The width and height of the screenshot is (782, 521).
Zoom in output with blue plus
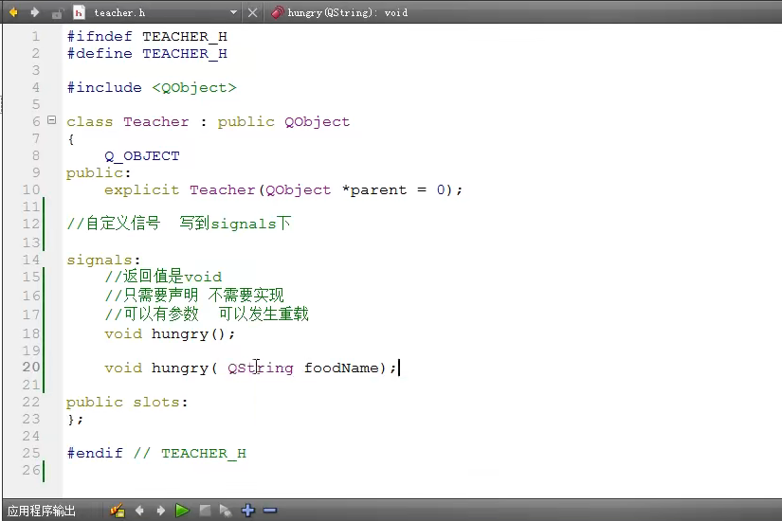tap(247, 510)
